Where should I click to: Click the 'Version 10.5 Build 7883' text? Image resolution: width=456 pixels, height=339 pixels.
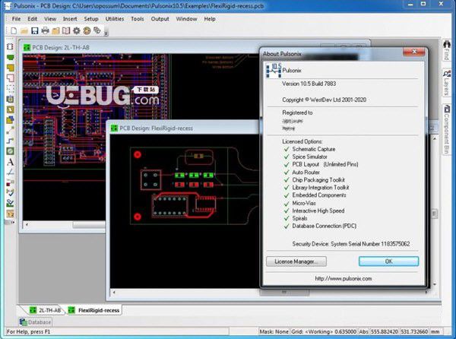pos(309,84)
